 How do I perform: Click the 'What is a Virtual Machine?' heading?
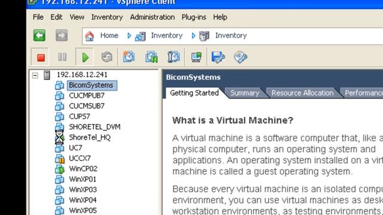[x=233, y=121]
